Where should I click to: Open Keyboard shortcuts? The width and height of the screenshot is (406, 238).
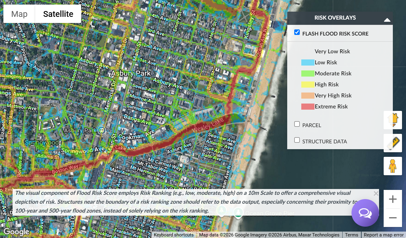[174, 235]
